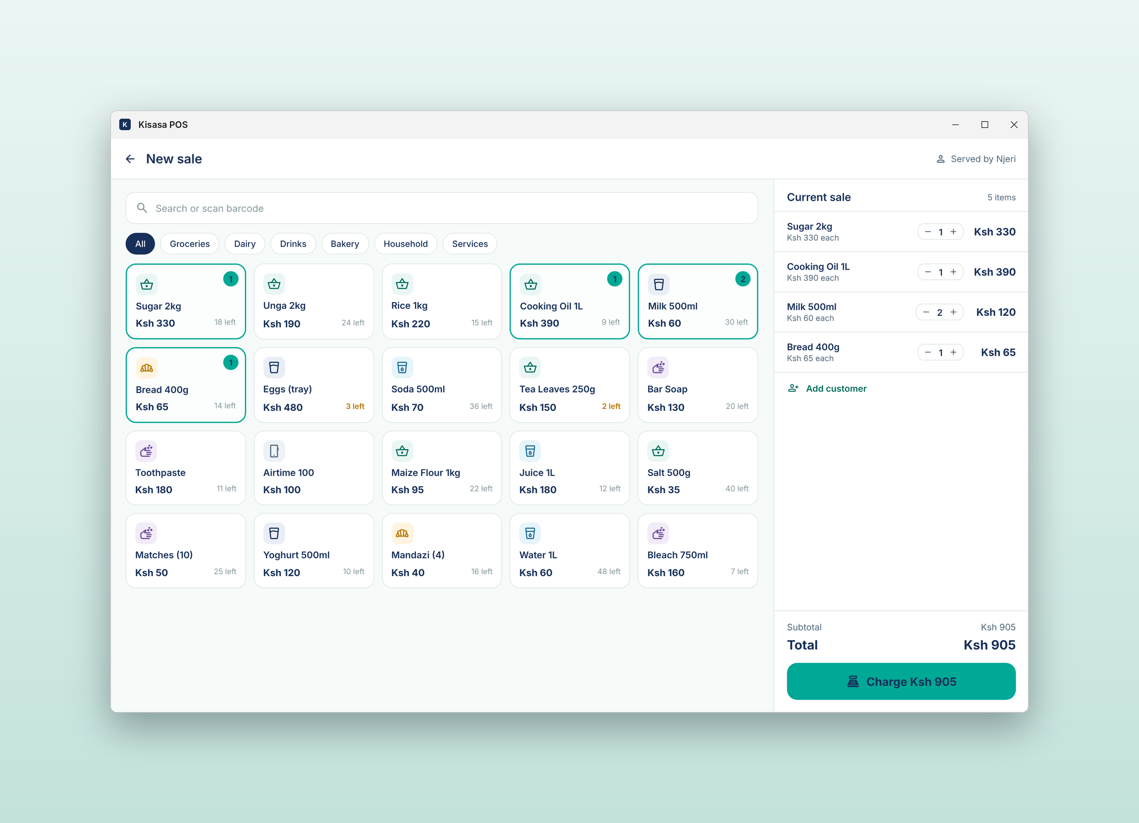Click the basket icon on the Rice 1kg card
Image resolution: width=1139 pixels, height=823 pixels.
(x=402, y=284)
